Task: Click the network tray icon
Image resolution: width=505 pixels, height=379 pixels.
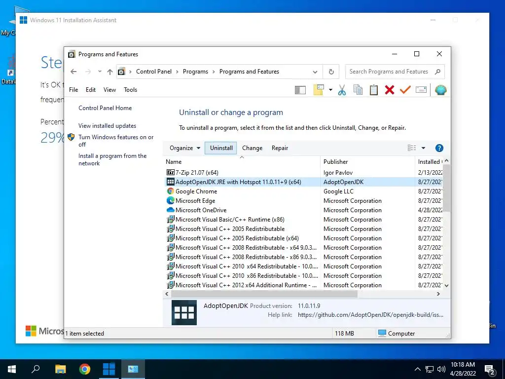Action: [430, 369]
